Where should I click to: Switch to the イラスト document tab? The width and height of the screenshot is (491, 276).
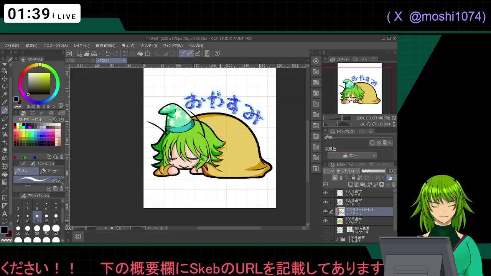click(79, 61)
